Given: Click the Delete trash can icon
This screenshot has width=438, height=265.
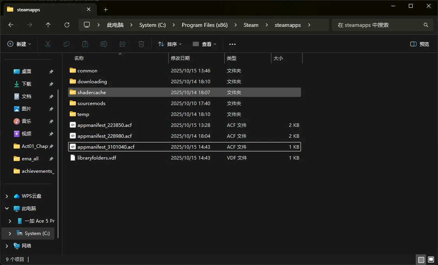Looking at the screenshot, I should [x=141, y=44].
